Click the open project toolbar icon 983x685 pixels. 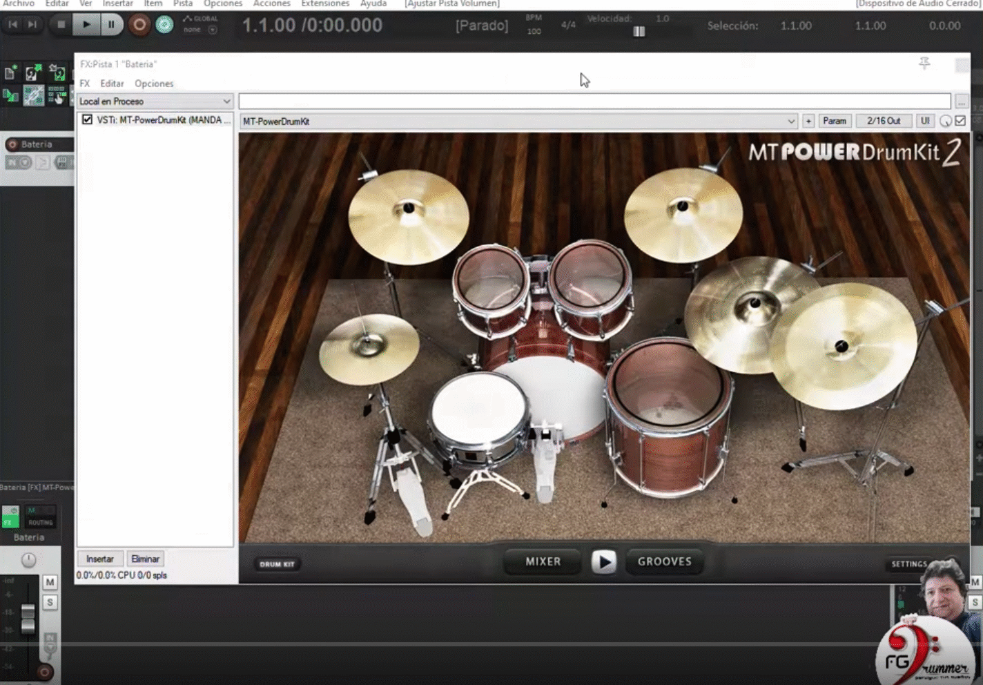tap(32, 72)
